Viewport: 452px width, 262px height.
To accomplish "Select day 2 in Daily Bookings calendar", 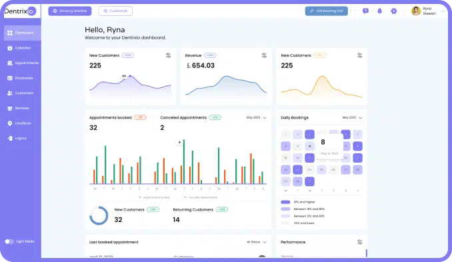I will click(297, 134).
